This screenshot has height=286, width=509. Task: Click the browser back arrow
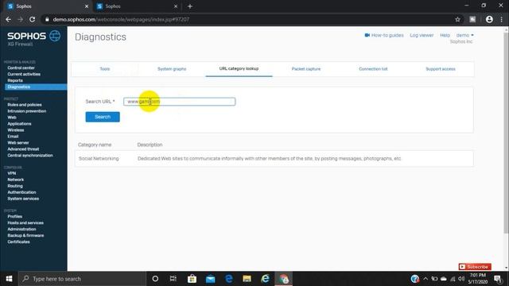9,19
